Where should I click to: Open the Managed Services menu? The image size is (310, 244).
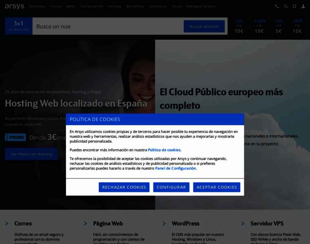point(201,7)
